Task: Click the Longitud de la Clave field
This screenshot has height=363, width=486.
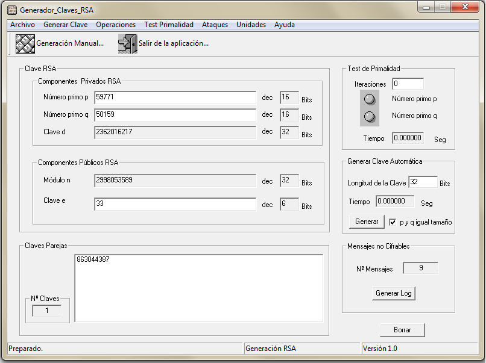Action: tap(423, 182)
